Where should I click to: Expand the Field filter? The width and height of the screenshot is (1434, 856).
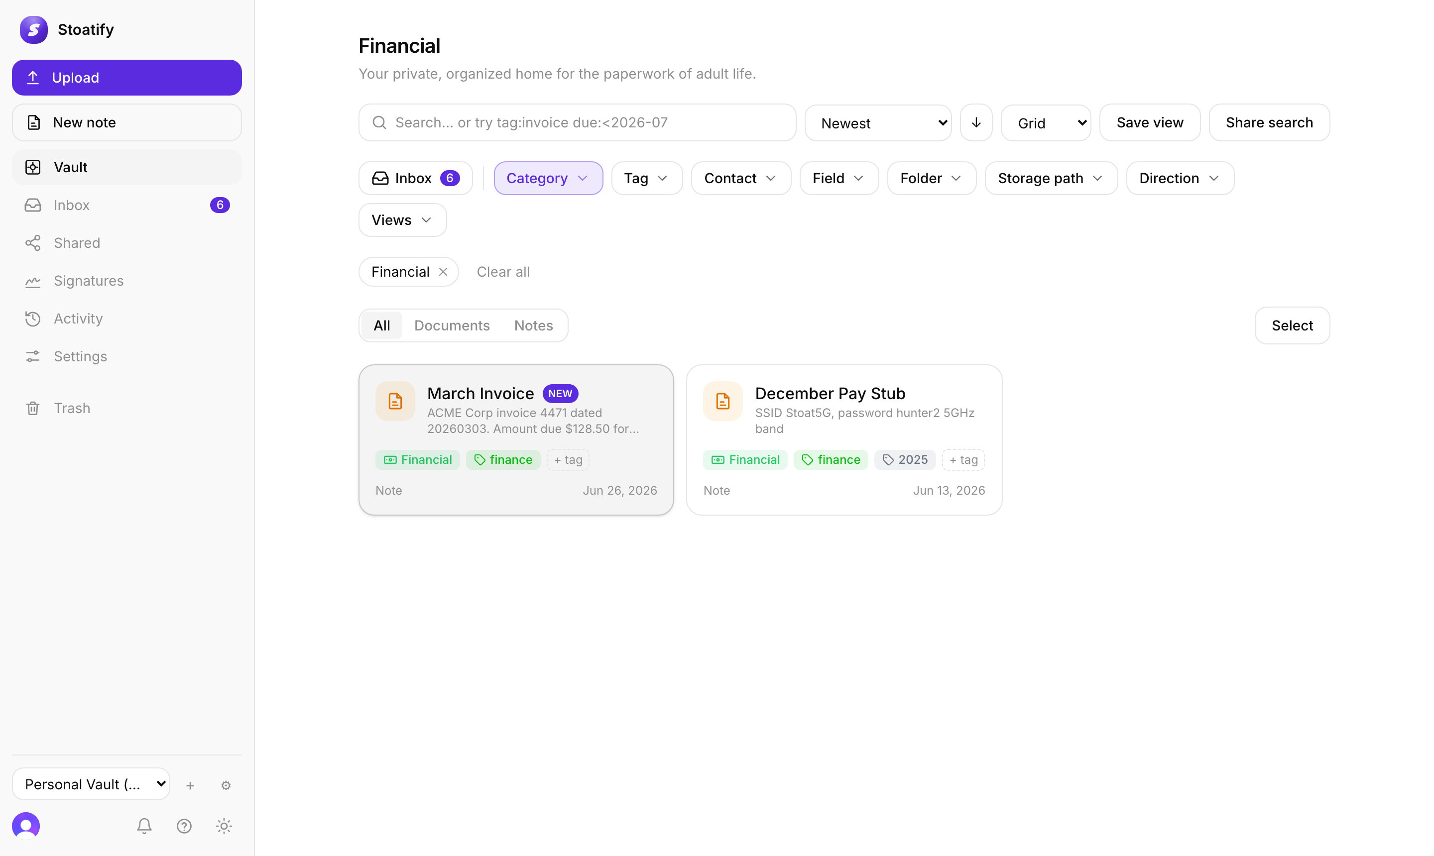tap(839, 178)
